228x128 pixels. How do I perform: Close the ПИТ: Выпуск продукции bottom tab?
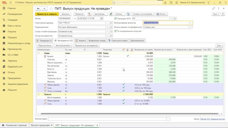(97, 125)
